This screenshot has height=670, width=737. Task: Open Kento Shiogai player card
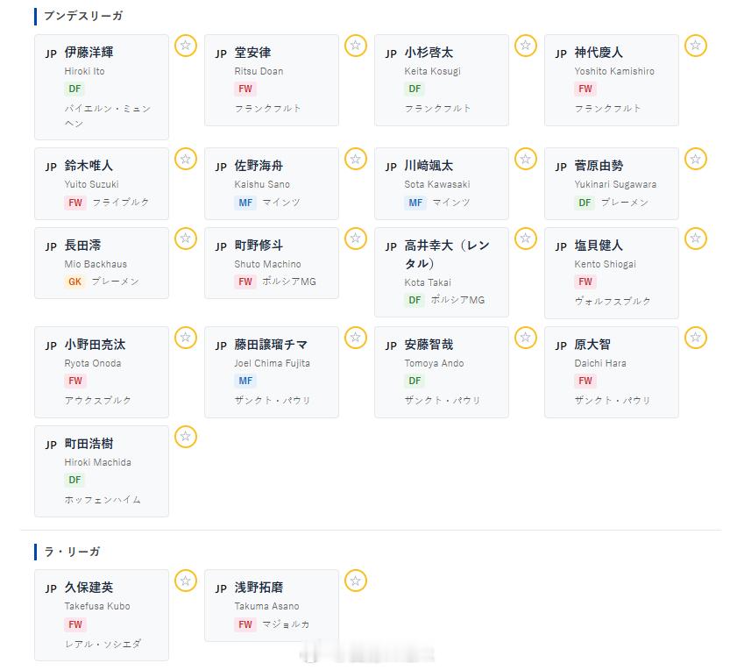point(612,273)
